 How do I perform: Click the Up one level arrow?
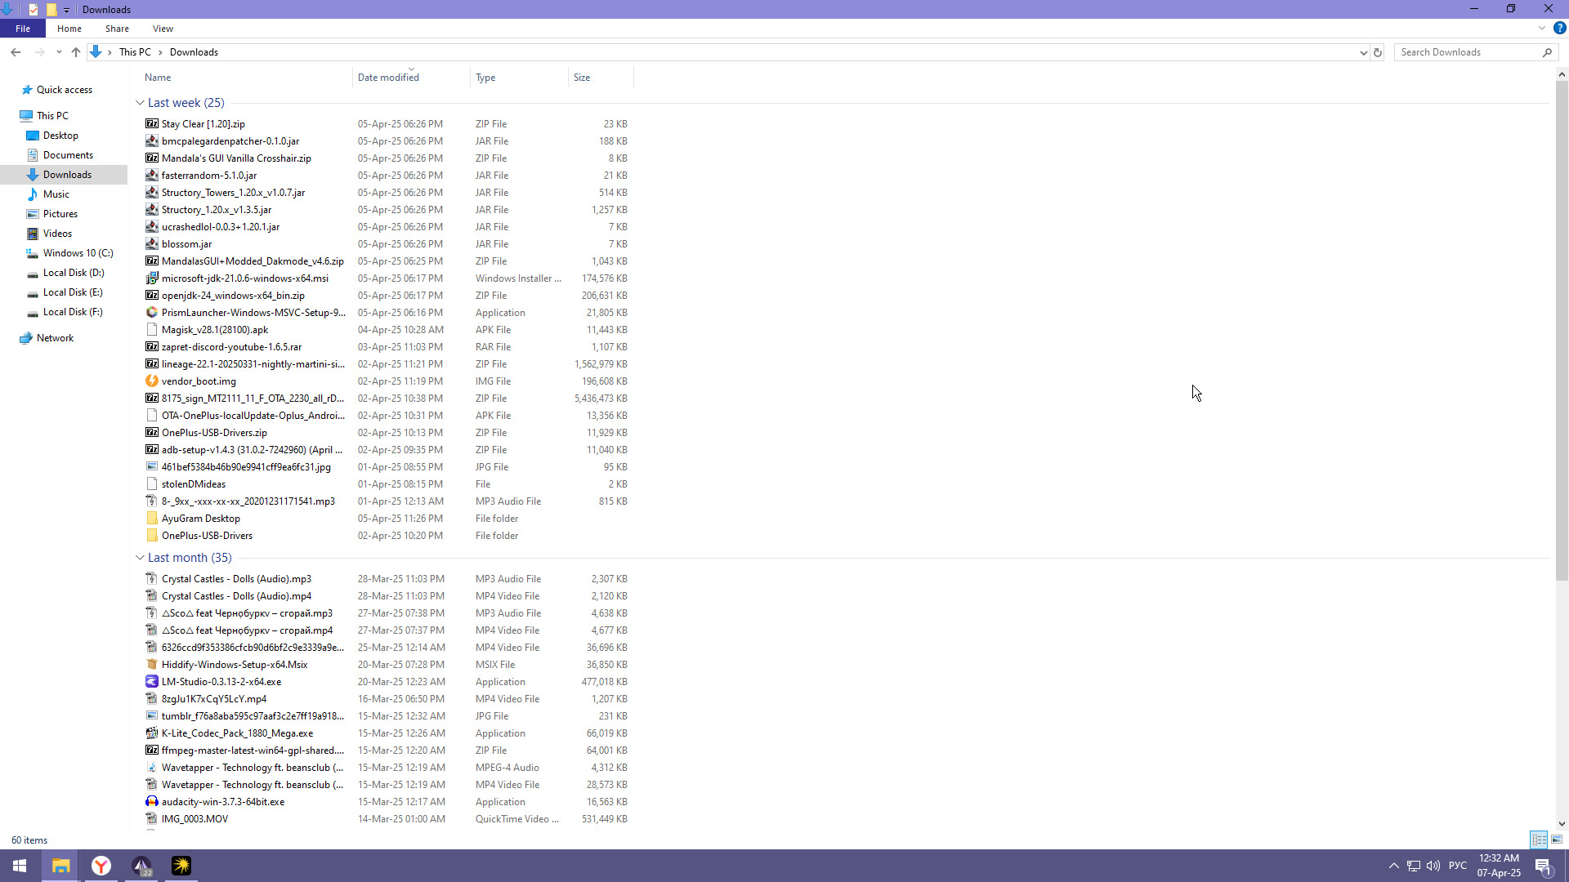[76, 52]
